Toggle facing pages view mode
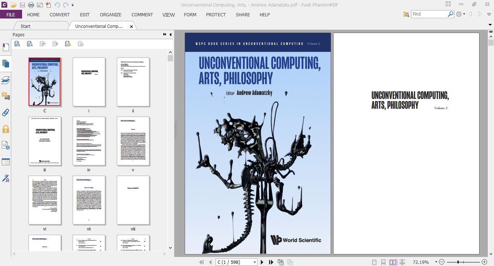494x266 pixels. (393, 262)
